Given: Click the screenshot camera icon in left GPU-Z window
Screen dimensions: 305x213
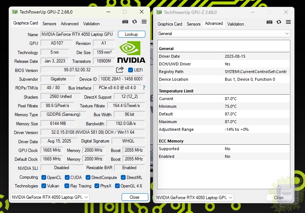Looking at the screenshot, I should pos(125,22).
